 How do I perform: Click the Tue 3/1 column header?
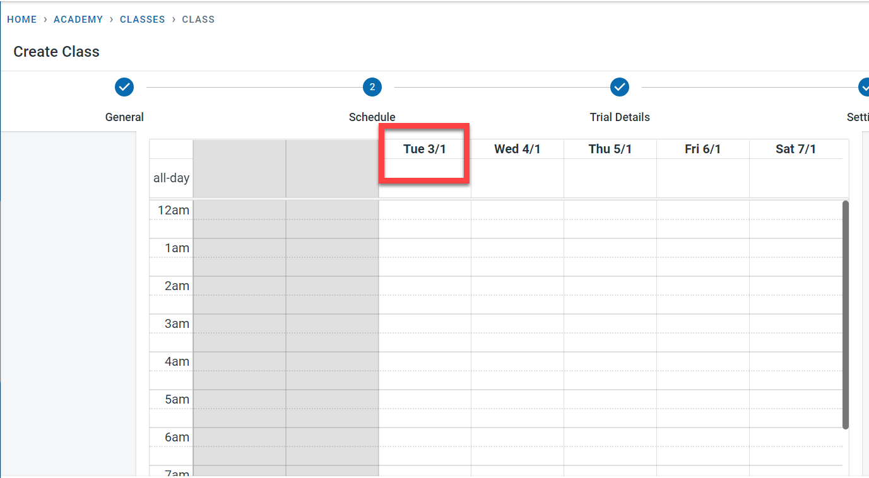[425, 149]
